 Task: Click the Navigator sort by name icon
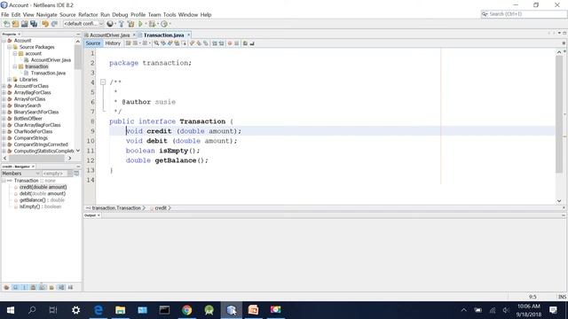(61, 287)
